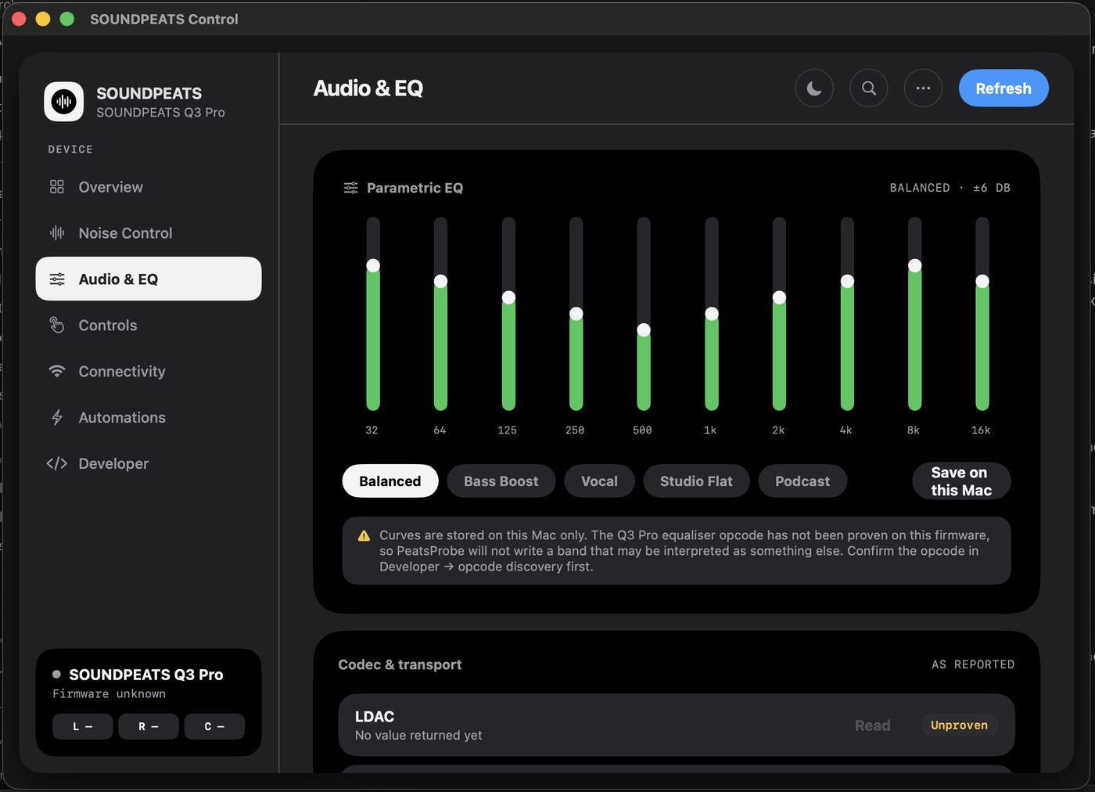Click the Developer code brackets icon
1095x792 pixels.
tap(57, 463)
